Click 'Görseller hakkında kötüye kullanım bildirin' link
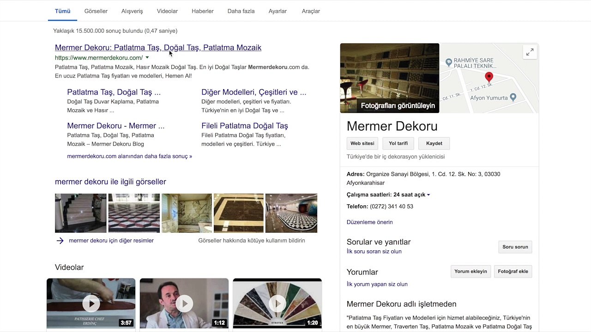 pyautogui.click(x=252, y=241)
